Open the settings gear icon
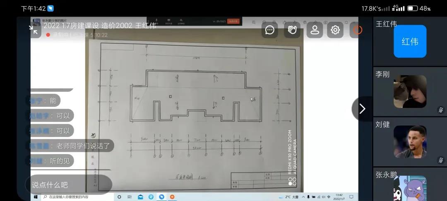Image resolution: width=447 pixels, height=201 pixels. click(335, 30)
